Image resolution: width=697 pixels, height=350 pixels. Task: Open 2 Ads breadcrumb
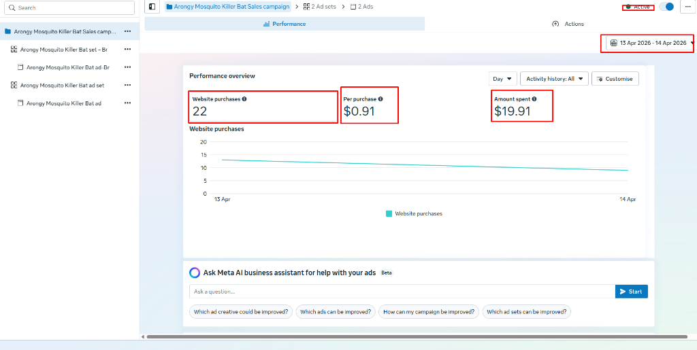coord(362,7)
